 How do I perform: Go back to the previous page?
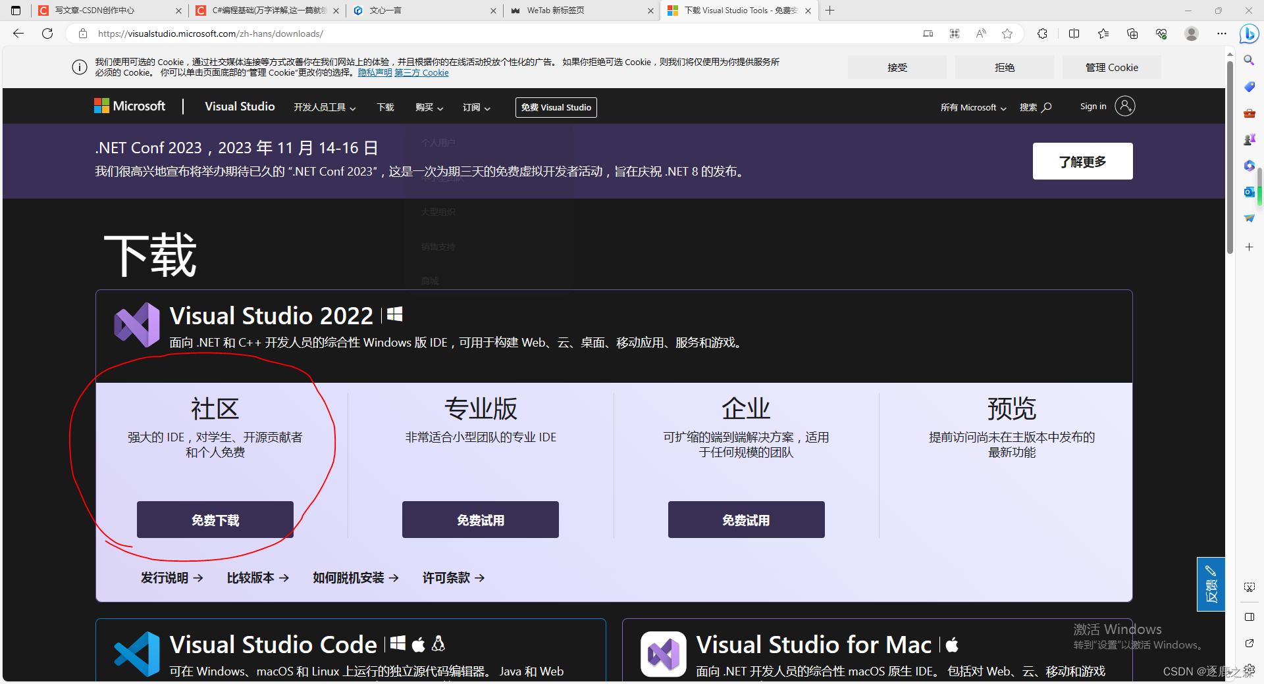point(18,34)
